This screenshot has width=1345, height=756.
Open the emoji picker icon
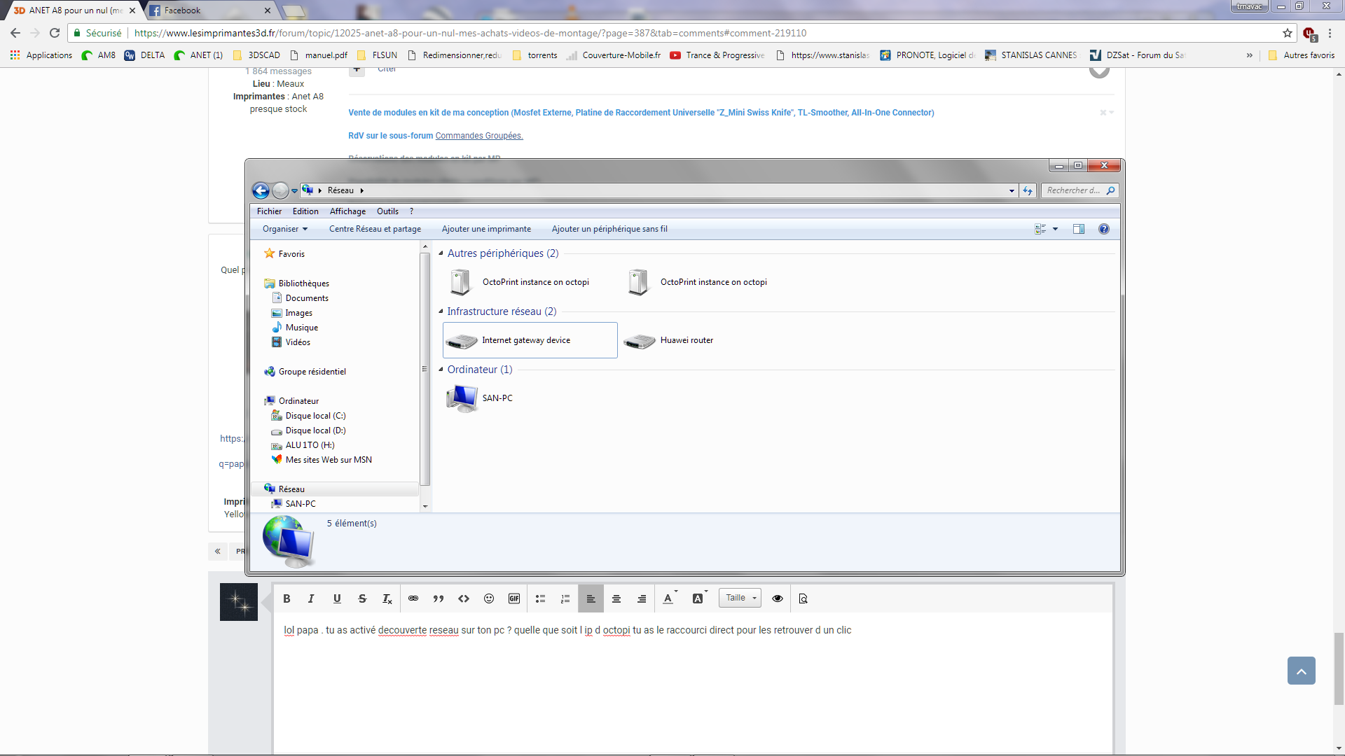(489, 598)
